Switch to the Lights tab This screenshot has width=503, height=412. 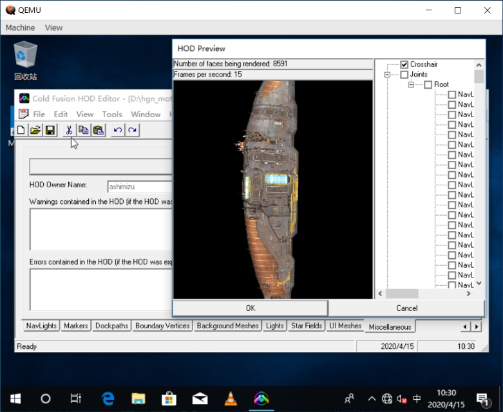[x=274, y=326]
